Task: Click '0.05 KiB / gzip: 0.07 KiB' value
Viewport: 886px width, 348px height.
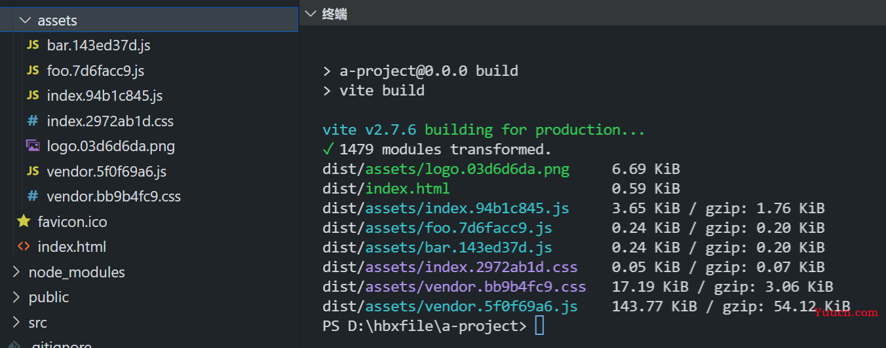Action: pos(718,267)
